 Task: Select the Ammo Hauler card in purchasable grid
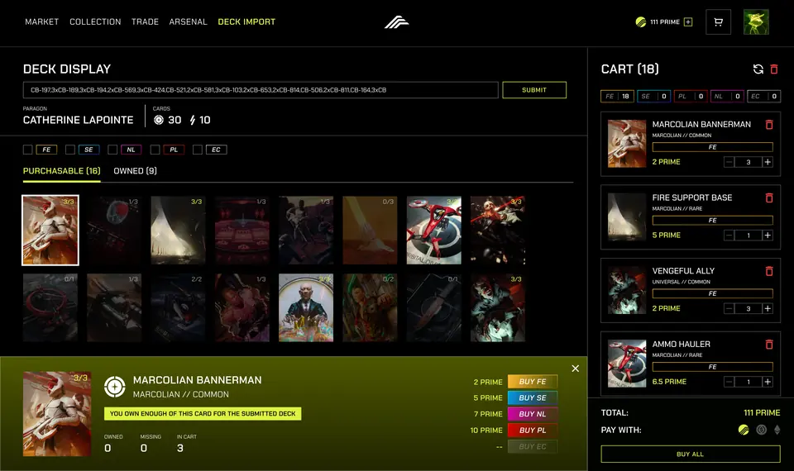(x=434, y=231)
